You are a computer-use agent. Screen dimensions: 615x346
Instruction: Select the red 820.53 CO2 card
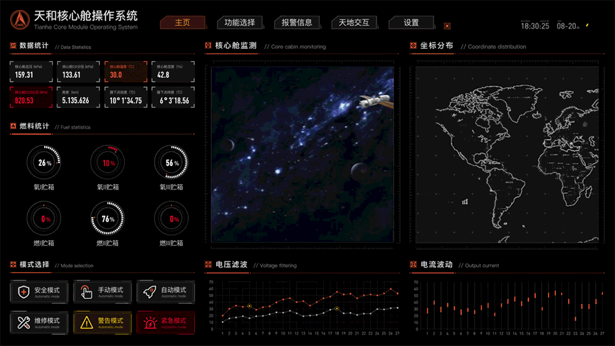click(32, 97)
